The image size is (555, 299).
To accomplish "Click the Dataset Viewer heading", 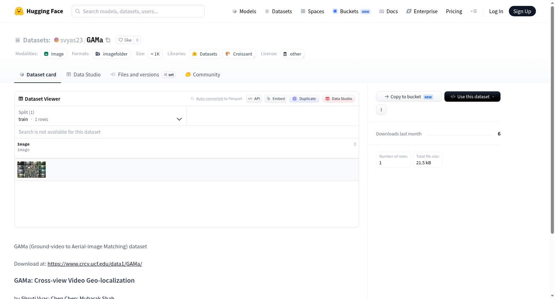I will [43, 99].
